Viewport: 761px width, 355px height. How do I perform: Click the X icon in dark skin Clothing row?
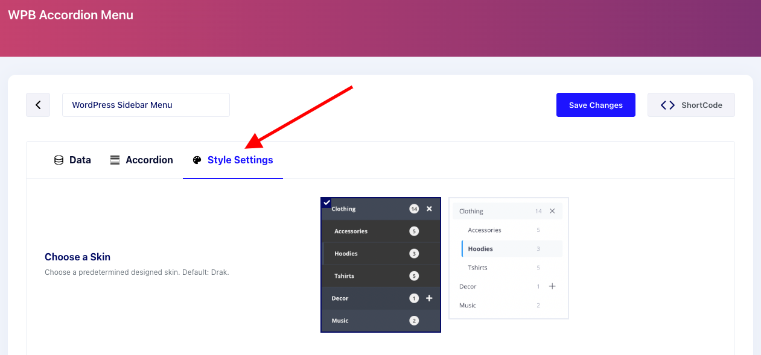pos(429,209)
